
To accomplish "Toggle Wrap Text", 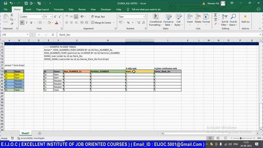I will pyautogui.click(x=98, y=16).
